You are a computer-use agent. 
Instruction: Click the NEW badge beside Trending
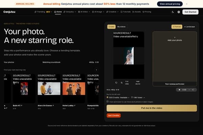48,12
